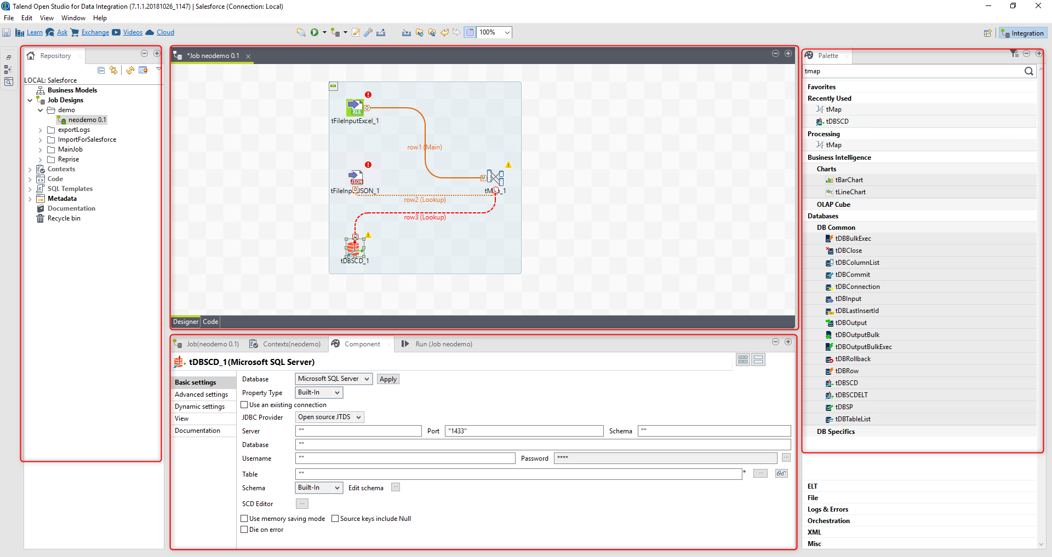The height and width of the screenshot is (557, 1052).
Task: Click the Repository refresh icon
Action: point(130,70)
